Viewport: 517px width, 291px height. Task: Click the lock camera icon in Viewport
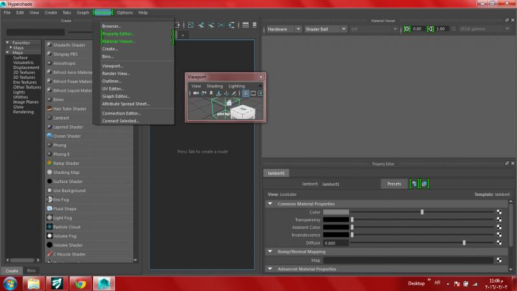(204, 93)
